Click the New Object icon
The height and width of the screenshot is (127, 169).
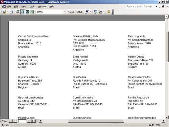point(100,12)
